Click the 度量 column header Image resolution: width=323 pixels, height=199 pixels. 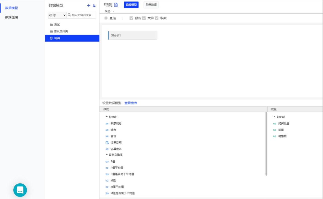tap(295, 109)
